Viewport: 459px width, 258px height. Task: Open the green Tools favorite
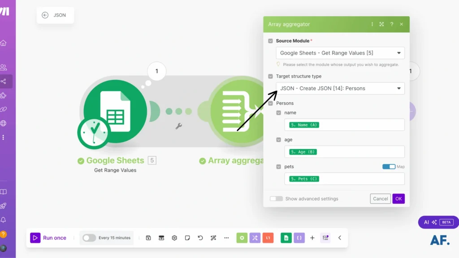(x=242, y=238)
